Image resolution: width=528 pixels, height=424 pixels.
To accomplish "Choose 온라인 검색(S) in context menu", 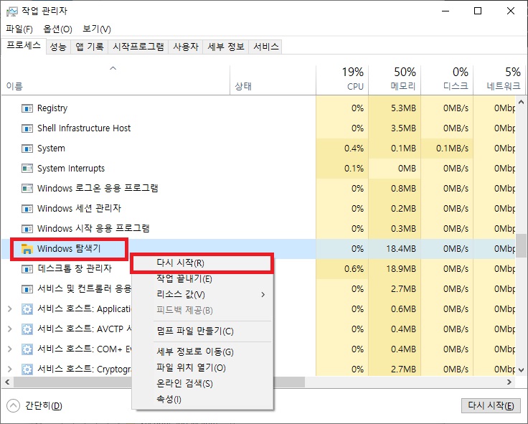I will pos(202,384).
